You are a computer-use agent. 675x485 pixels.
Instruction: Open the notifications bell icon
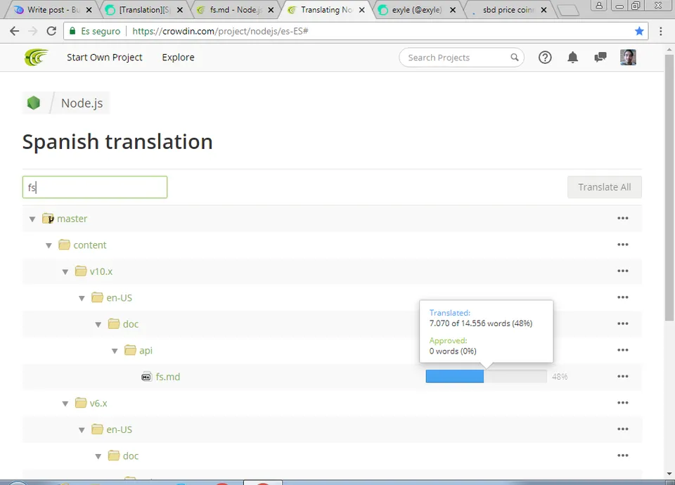(x=572, y=57)
